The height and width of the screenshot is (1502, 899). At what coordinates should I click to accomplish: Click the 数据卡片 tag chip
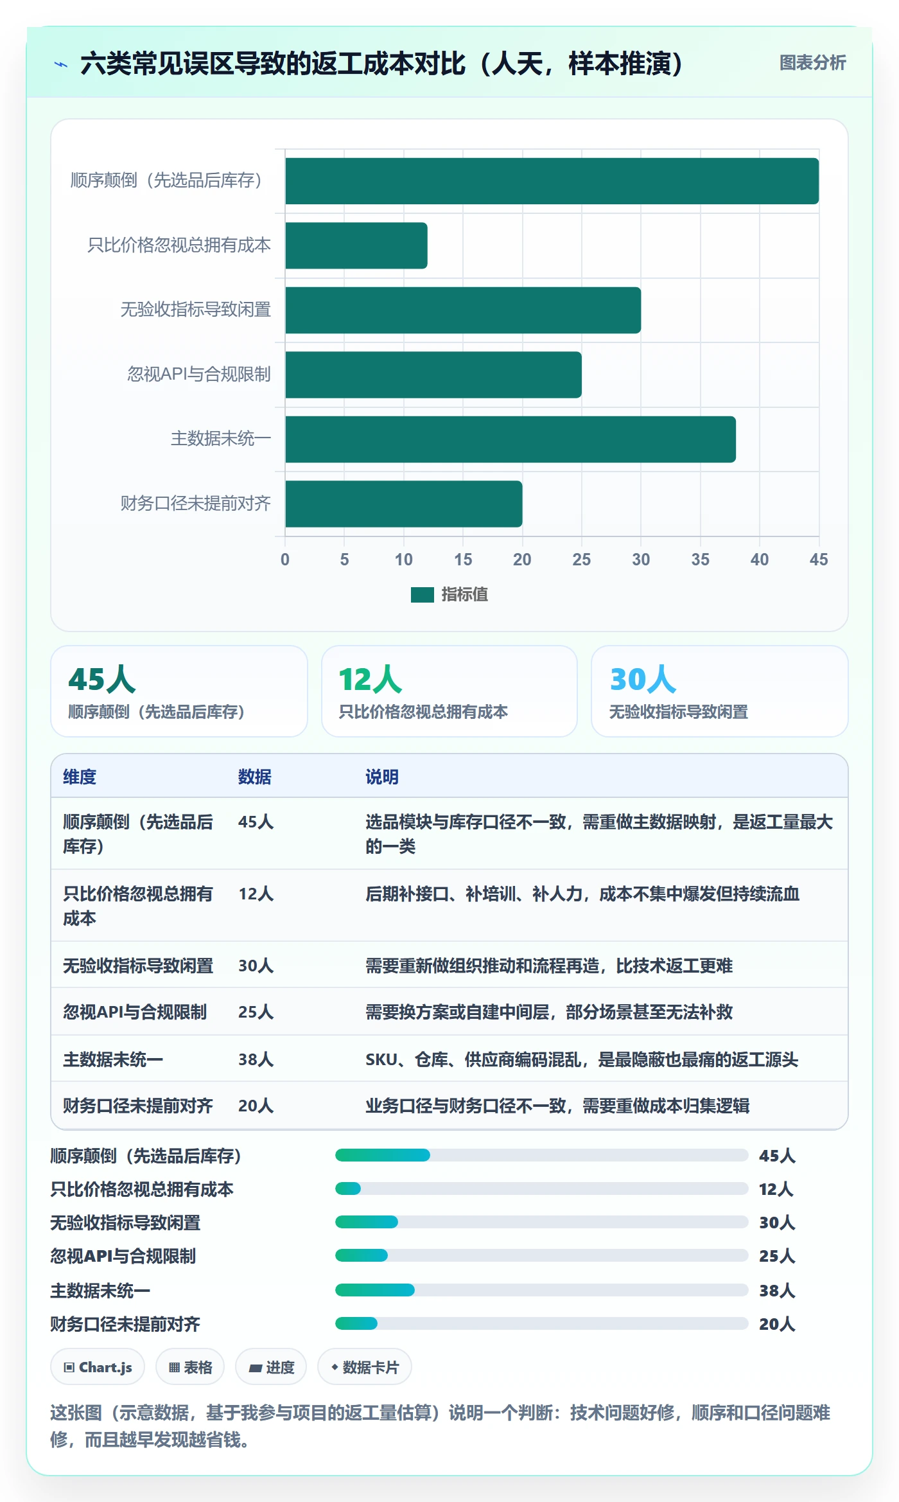click(365, 1367)
